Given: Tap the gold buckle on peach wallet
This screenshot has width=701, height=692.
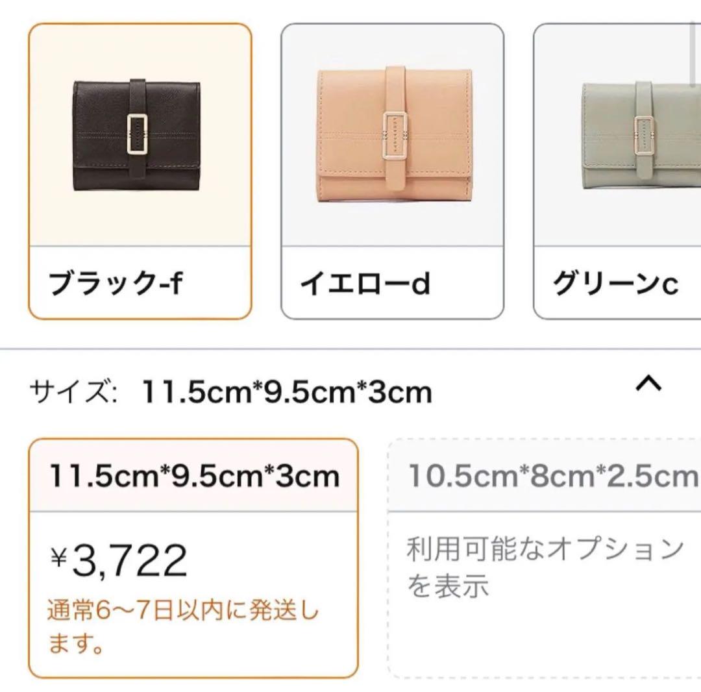Looking at the screenshot, I should coord(394,136).
